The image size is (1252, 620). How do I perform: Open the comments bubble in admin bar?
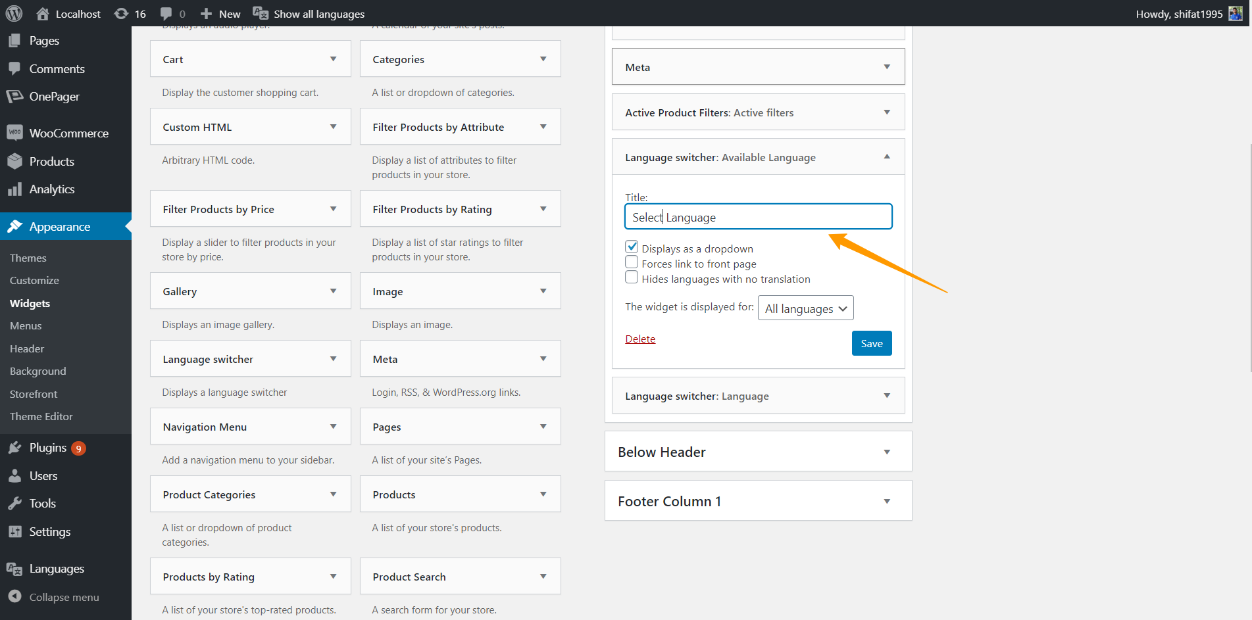[x=166, y=14]
